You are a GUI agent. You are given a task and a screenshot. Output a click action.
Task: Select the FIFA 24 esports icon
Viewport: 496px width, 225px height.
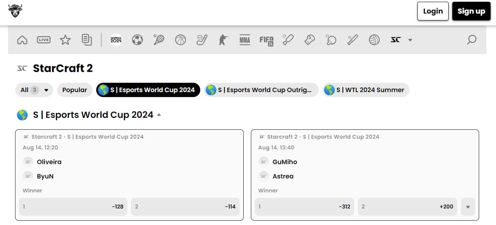point(267,40)
